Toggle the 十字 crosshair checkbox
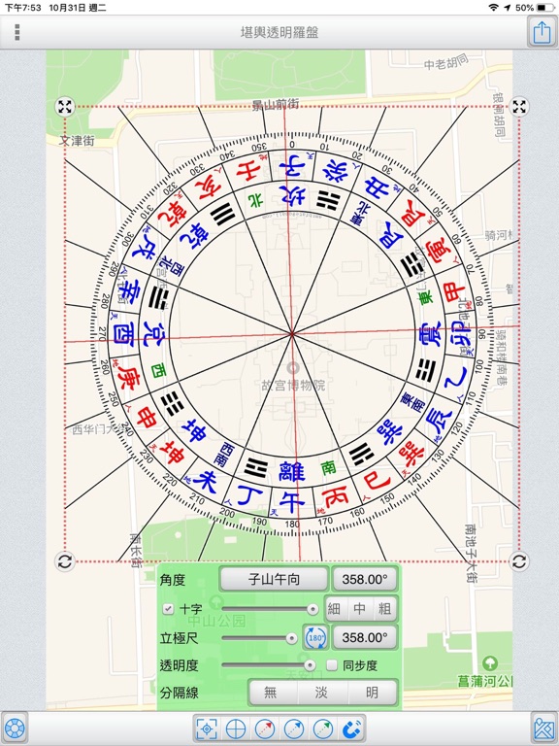The width and height of the screenshot is (559, 746). [x=168, y=608]
